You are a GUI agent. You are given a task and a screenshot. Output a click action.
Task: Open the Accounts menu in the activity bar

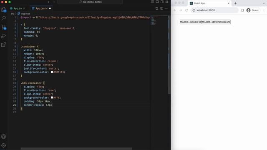pos(4,136)
